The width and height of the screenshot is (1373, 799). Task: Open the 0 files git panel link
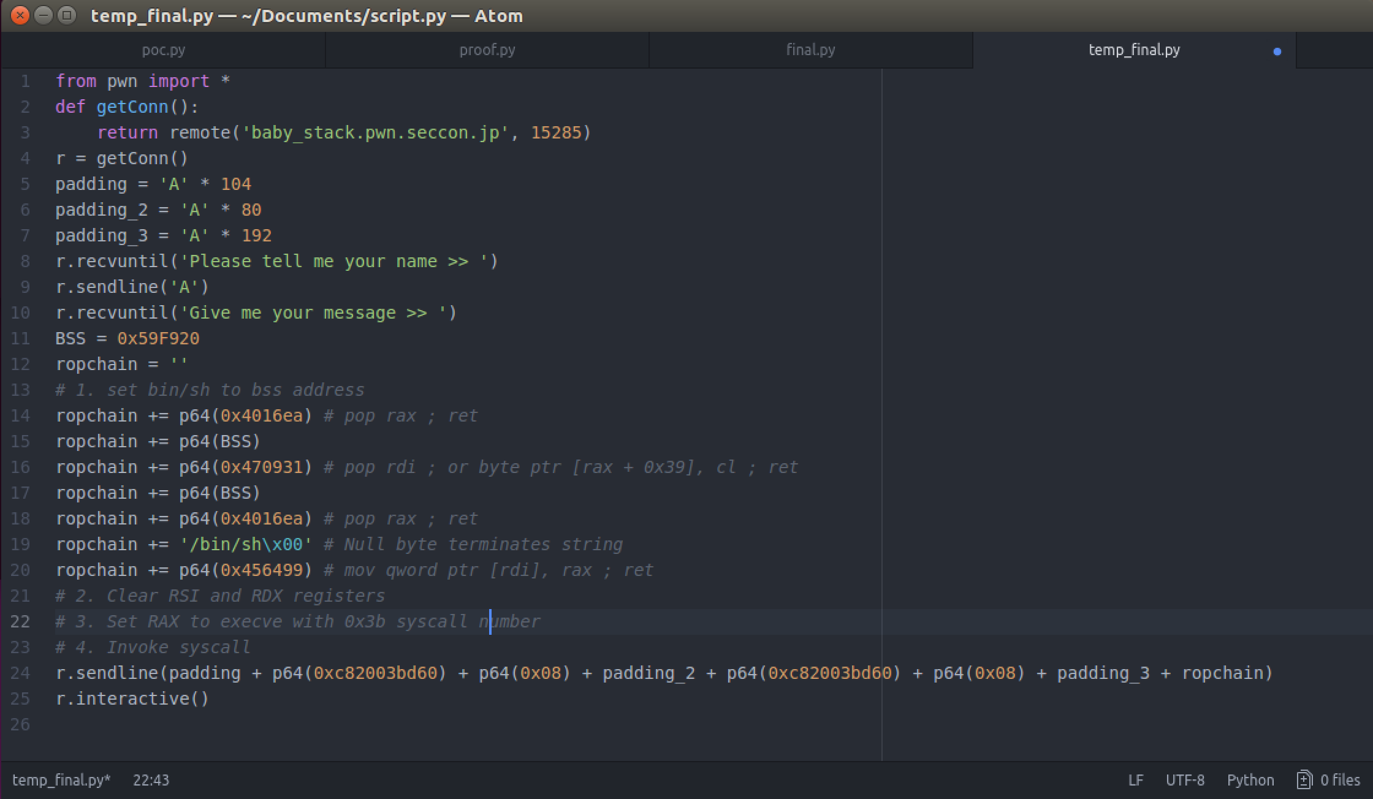click(1339, 780)
